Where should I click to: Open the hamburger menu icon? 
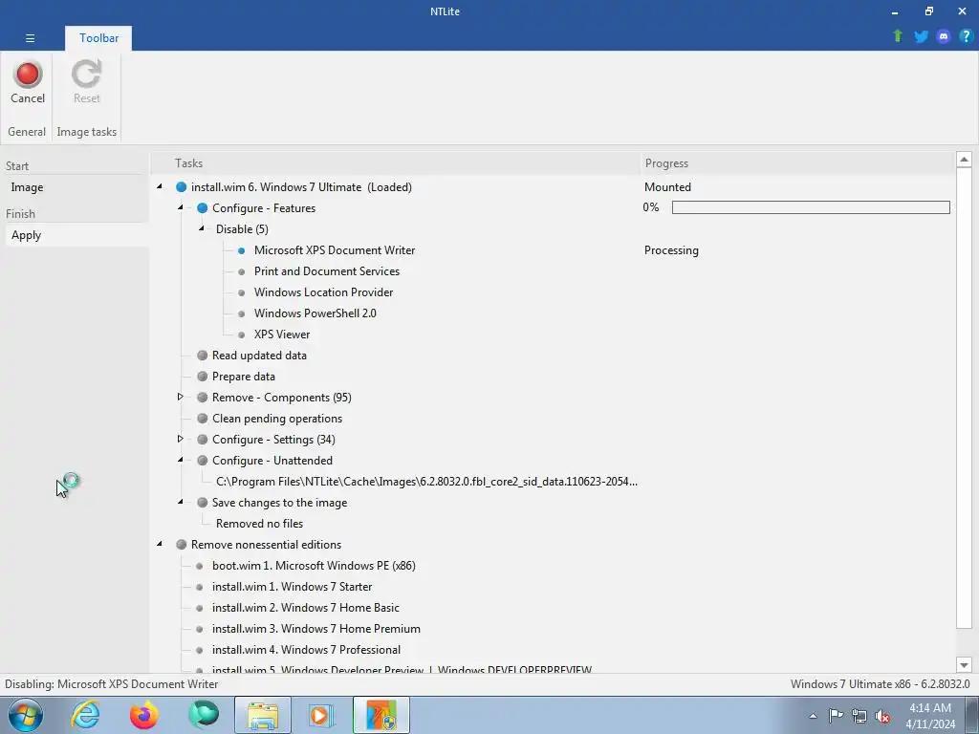(x=30, y=38)
